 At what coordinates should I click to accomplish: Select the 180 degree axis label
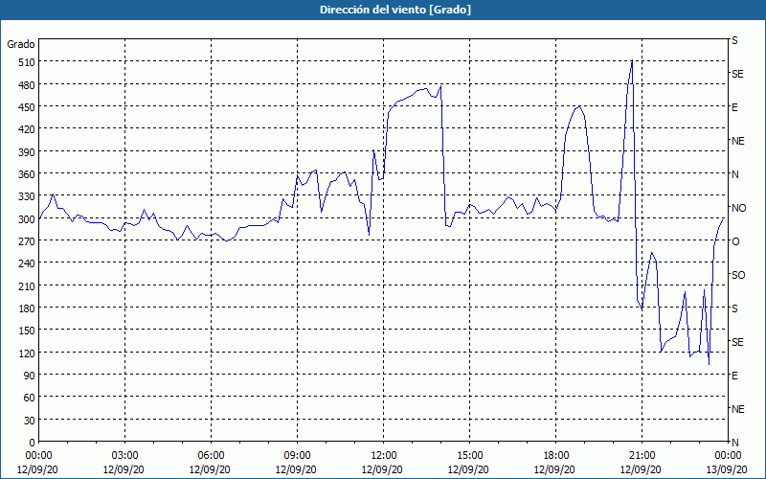pyautogui.click(x=27, y=308)
